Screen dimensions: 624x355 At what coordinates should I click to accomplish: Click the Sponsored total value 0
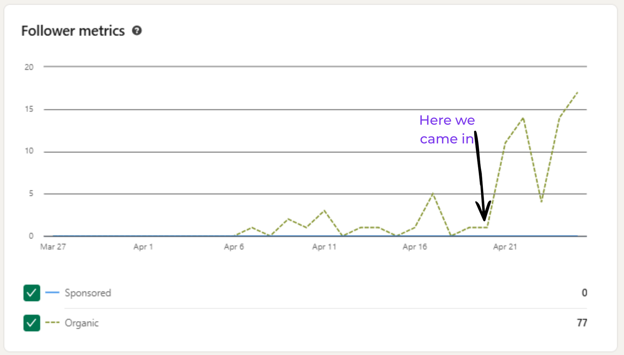click(584, 293)
